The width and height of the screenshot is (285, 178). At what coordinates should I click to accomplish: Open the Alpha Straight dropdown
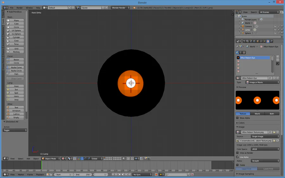point(265,161)
